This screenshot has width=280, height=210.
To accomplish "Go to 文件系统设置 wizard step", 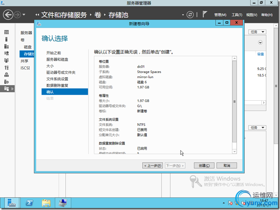I will 57,79.
